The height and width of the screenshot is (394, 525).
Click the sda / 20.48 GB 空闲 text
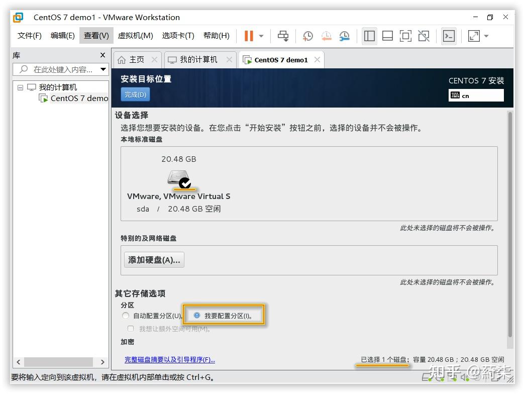[178, 209]
